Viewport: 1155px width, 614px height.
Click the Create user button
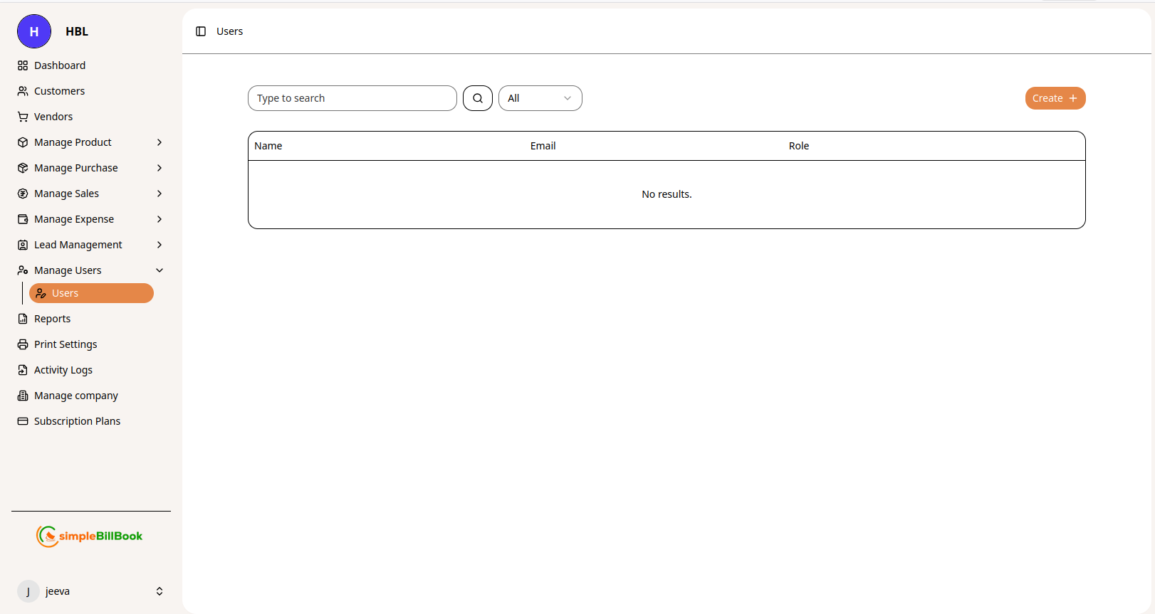(1055, 98)
